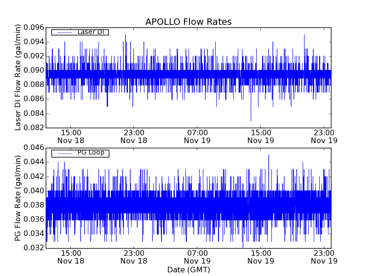Click top chart's "07:00 Nov 19" time label
The image size is (368, 276).
click(197, 136)
